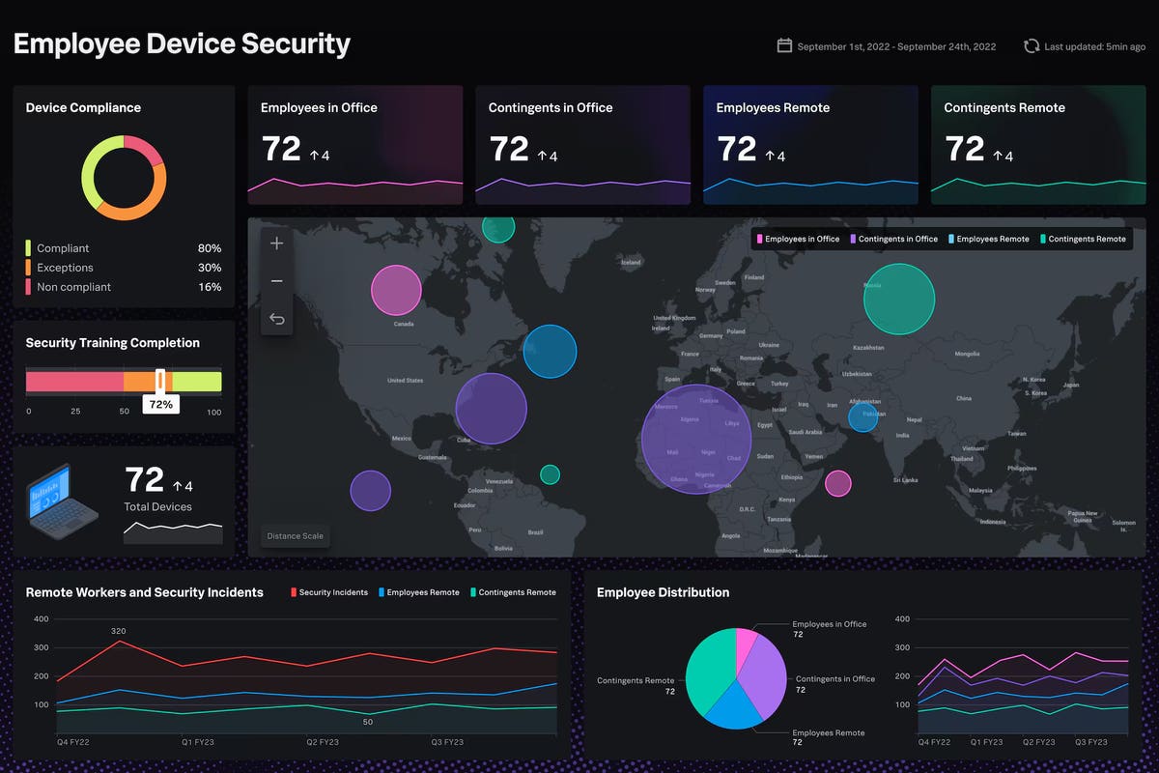The image size is (1159, 773).
Task: Click the laptop icon in Total Devices card
Action: [62, 501]
